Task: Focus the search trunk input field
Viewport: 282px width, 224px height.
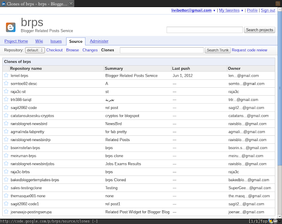Action: click(x=162, y=50)
